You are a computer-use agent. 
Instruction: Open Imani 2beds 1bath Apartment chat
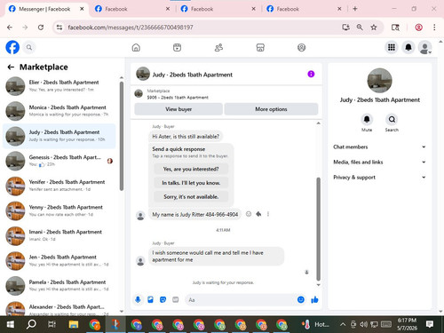pos(59,235)
